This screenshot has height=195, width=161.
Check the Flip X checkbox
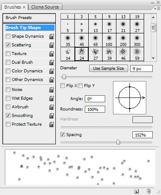62,85
